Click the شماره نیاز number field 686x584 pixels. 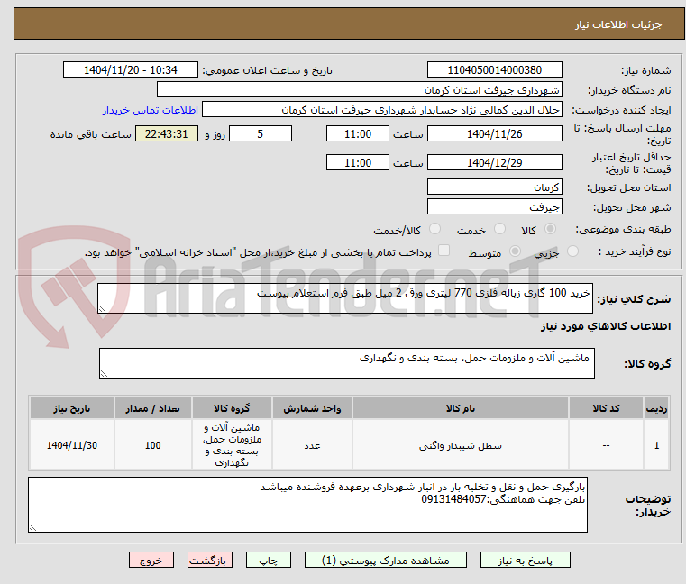point(494,70)
